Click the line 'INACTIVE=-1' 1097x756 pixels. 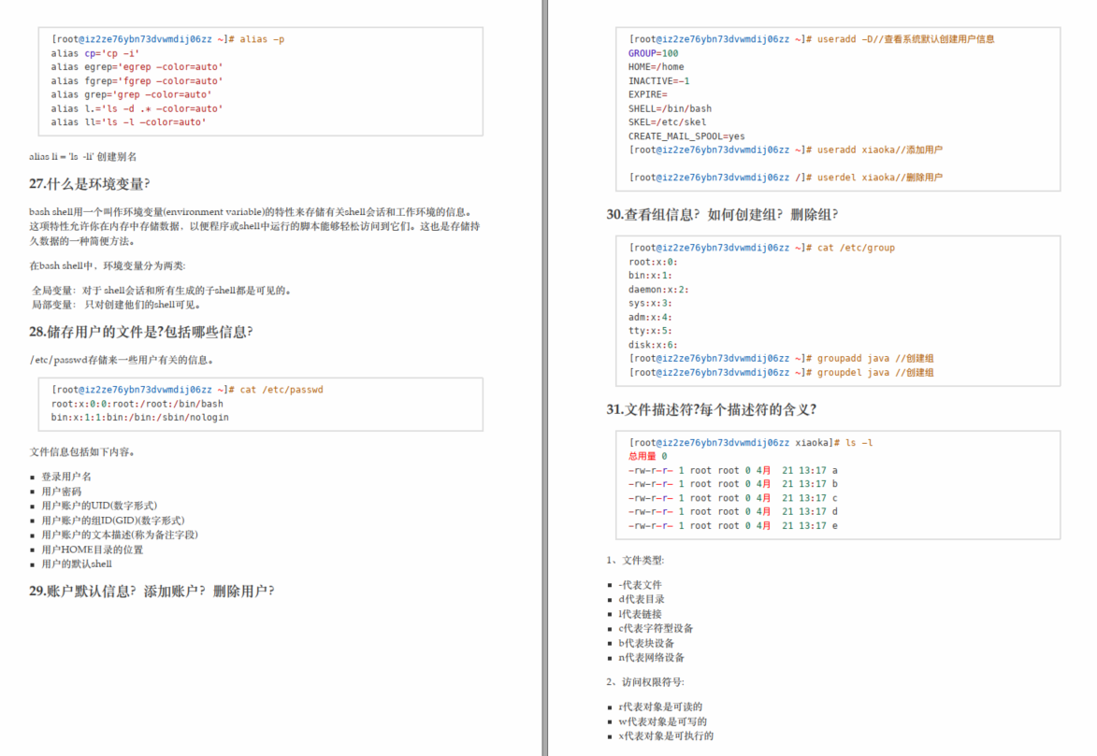click(658, 81)
